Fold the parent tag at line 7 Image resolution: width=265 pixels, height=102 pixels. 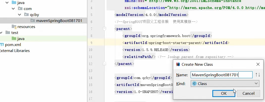105,29
